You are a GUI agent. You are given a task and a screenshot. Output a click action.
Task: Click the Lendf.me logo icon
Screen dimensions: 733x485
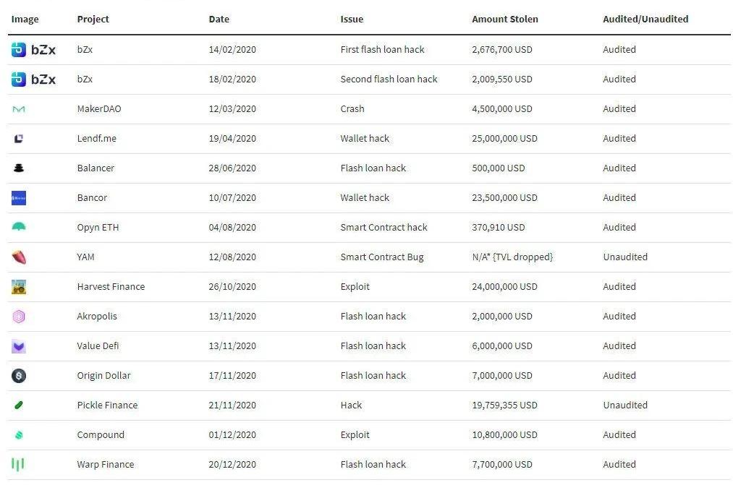[19, 139]
